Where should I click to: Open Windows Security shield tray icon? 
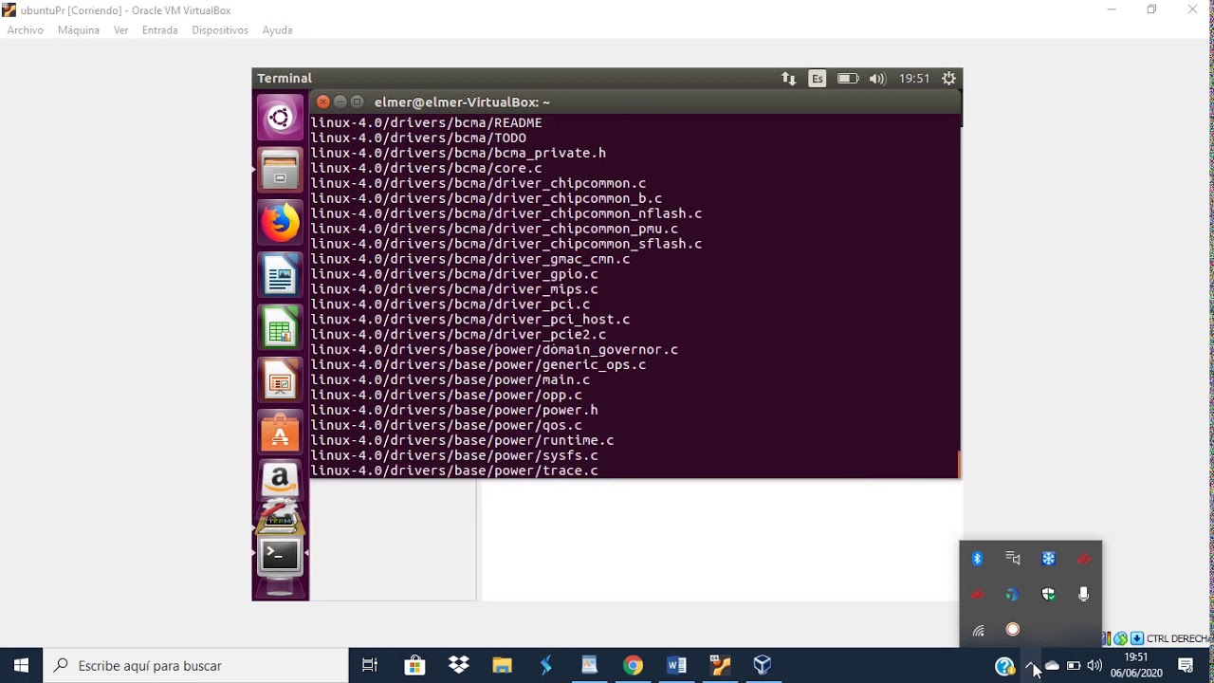coord(1048,594)
